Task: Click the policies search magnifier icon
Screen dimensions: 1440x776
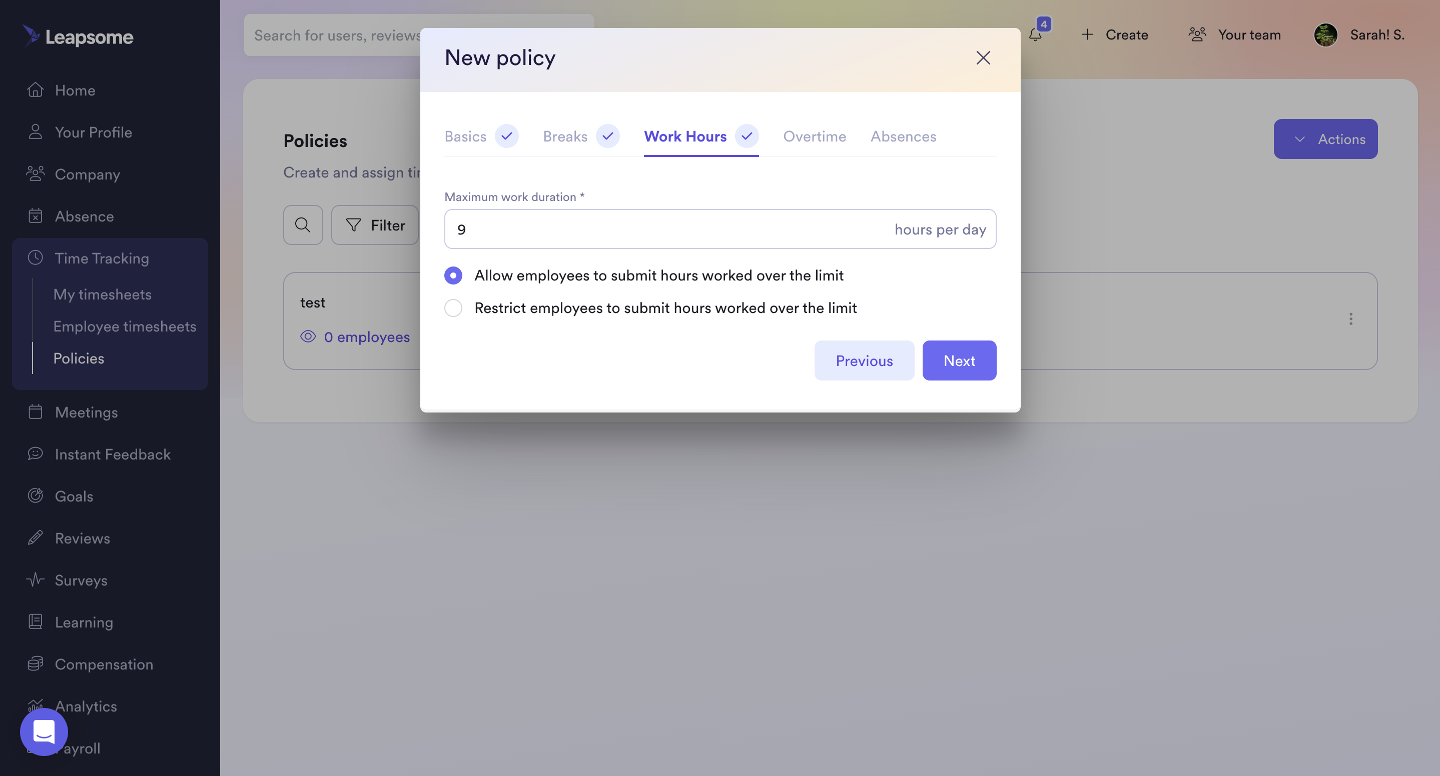Action: point(303,225)
